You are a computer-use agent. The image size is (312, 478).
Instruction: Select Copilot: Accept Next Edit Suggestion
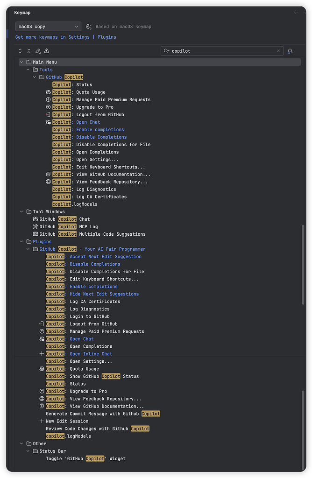pos(93,257)
